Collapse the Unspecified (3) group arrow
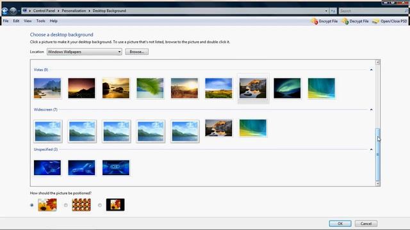 pos(371,149)
